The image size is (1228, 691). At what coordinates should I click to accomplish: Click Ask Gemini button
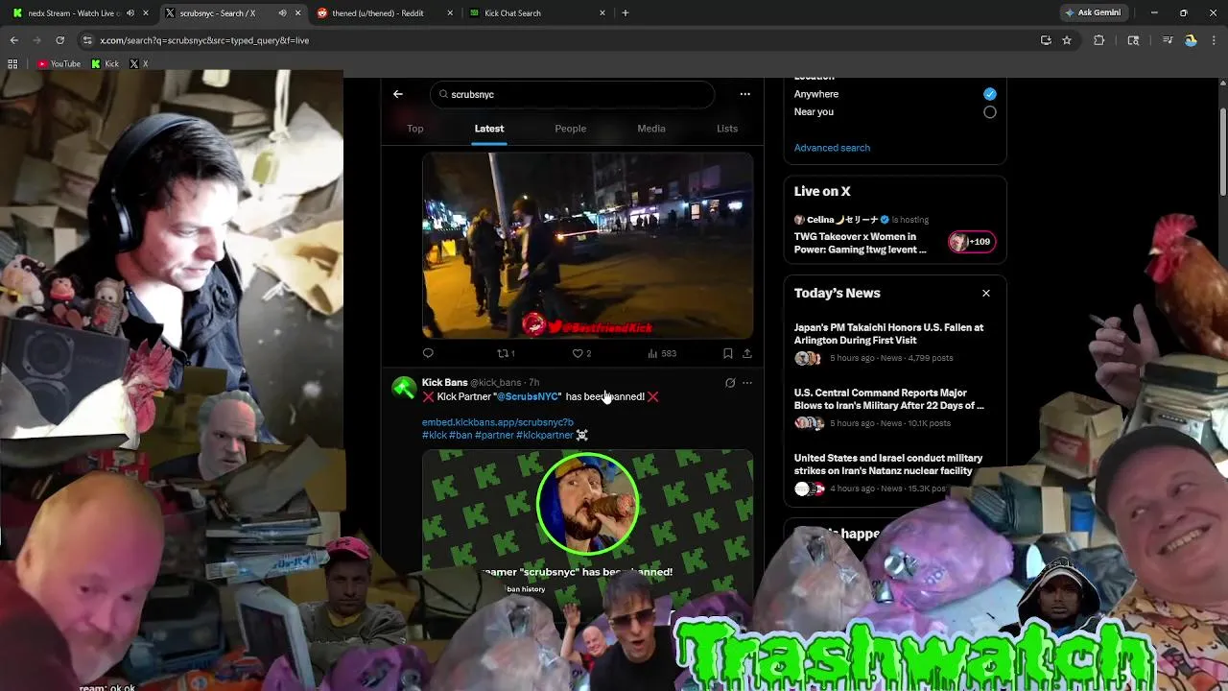[1093, 12]
